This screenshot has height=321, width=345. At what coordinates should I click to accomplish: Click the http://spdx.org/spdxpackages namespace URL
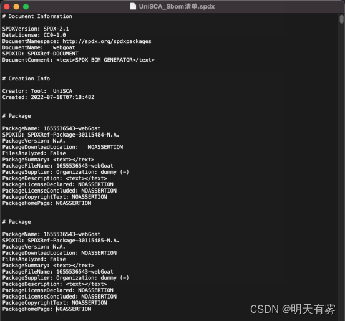click(x=107, y=41)
